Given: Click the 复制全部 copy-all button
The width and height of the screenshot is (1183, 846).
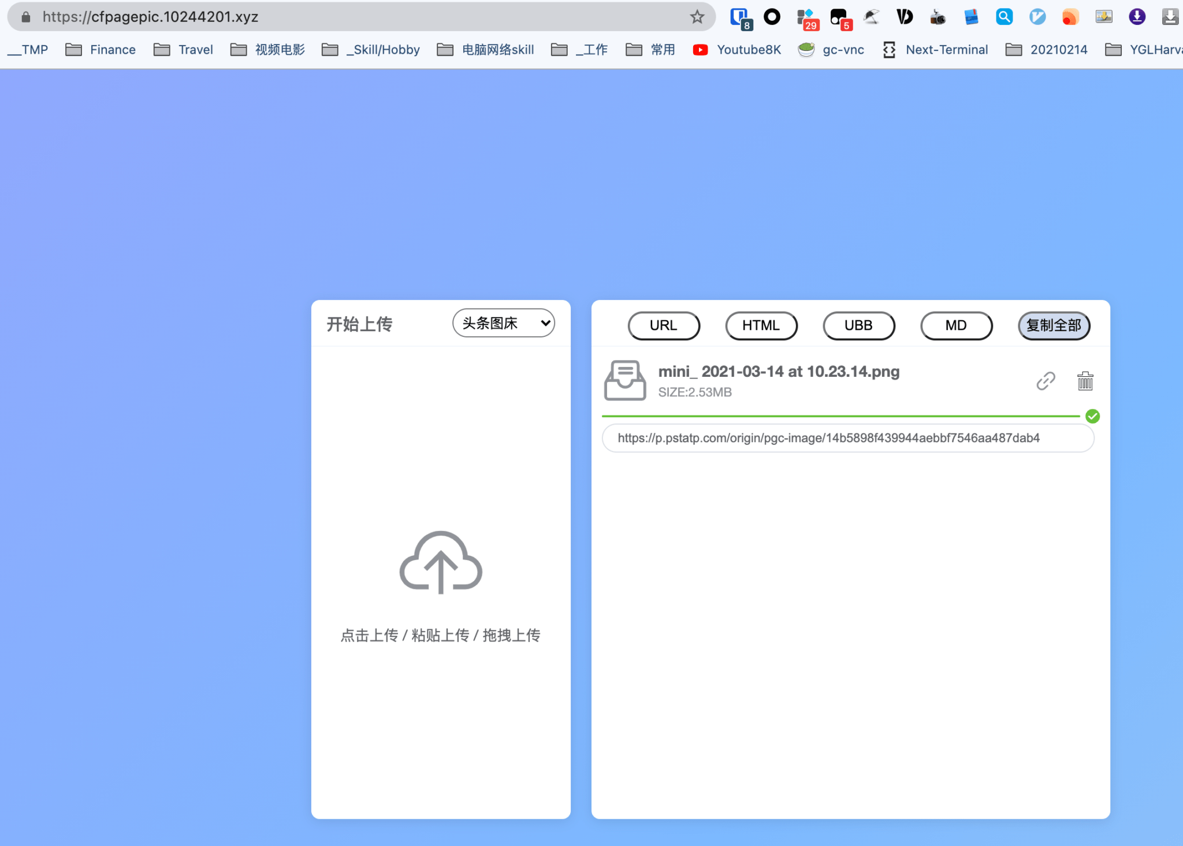Looking at the screenshot, I should [1053, 325].
